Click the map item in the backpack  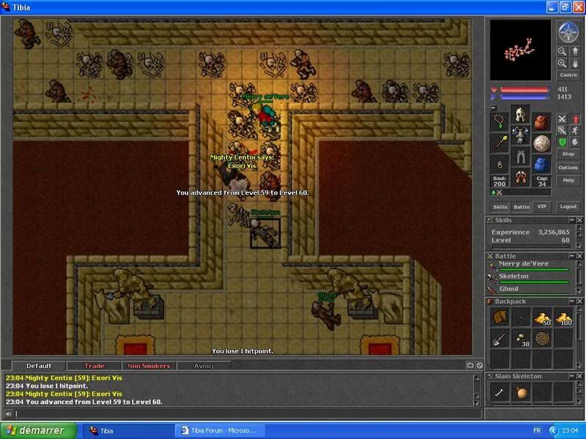point(500,318)
